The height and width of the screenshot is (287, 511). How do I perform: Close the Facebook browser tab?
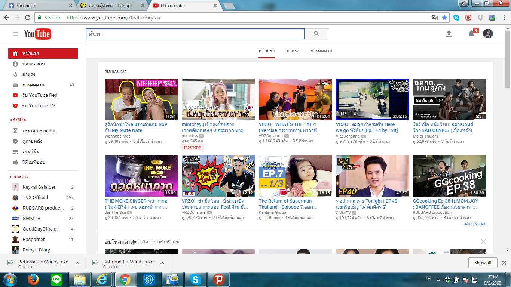tap(71, 6)
